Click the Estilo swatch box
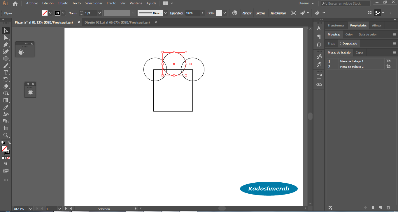This screenshot has height=212, width=398. pyautogui.click(x=219, y=13)
